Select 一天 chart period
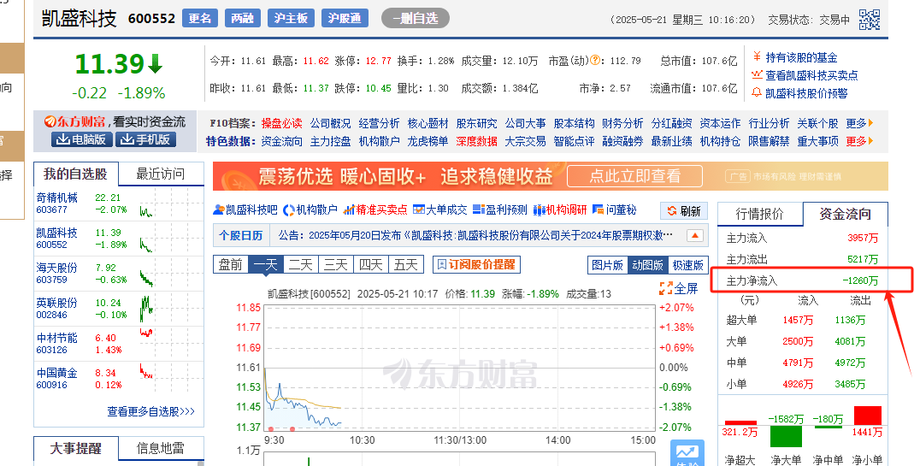 [265, 265]
